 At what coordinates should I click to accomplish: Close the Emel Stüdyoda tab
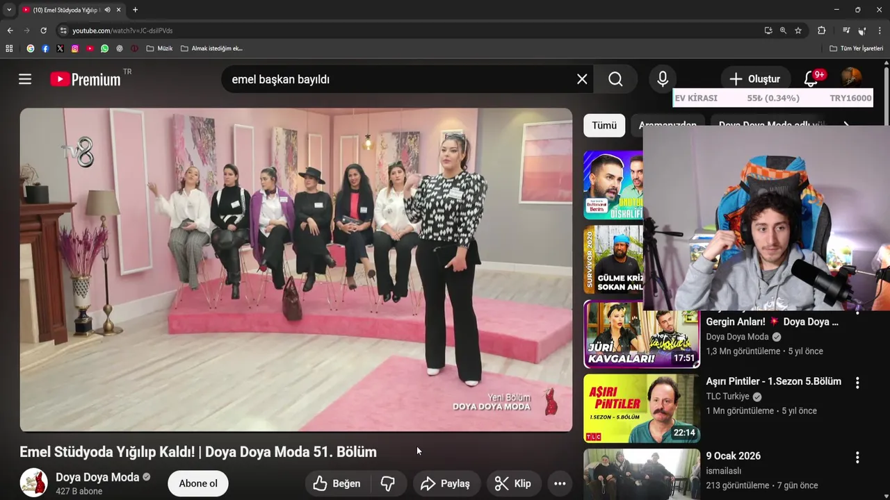tap(119, 10)
